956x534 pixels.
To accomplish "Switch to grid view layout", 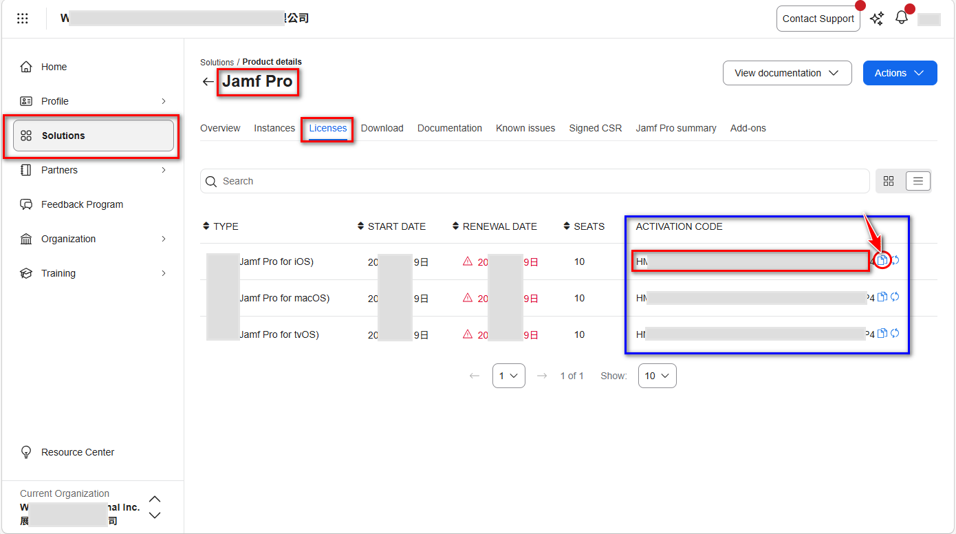I will coord(889,181).
